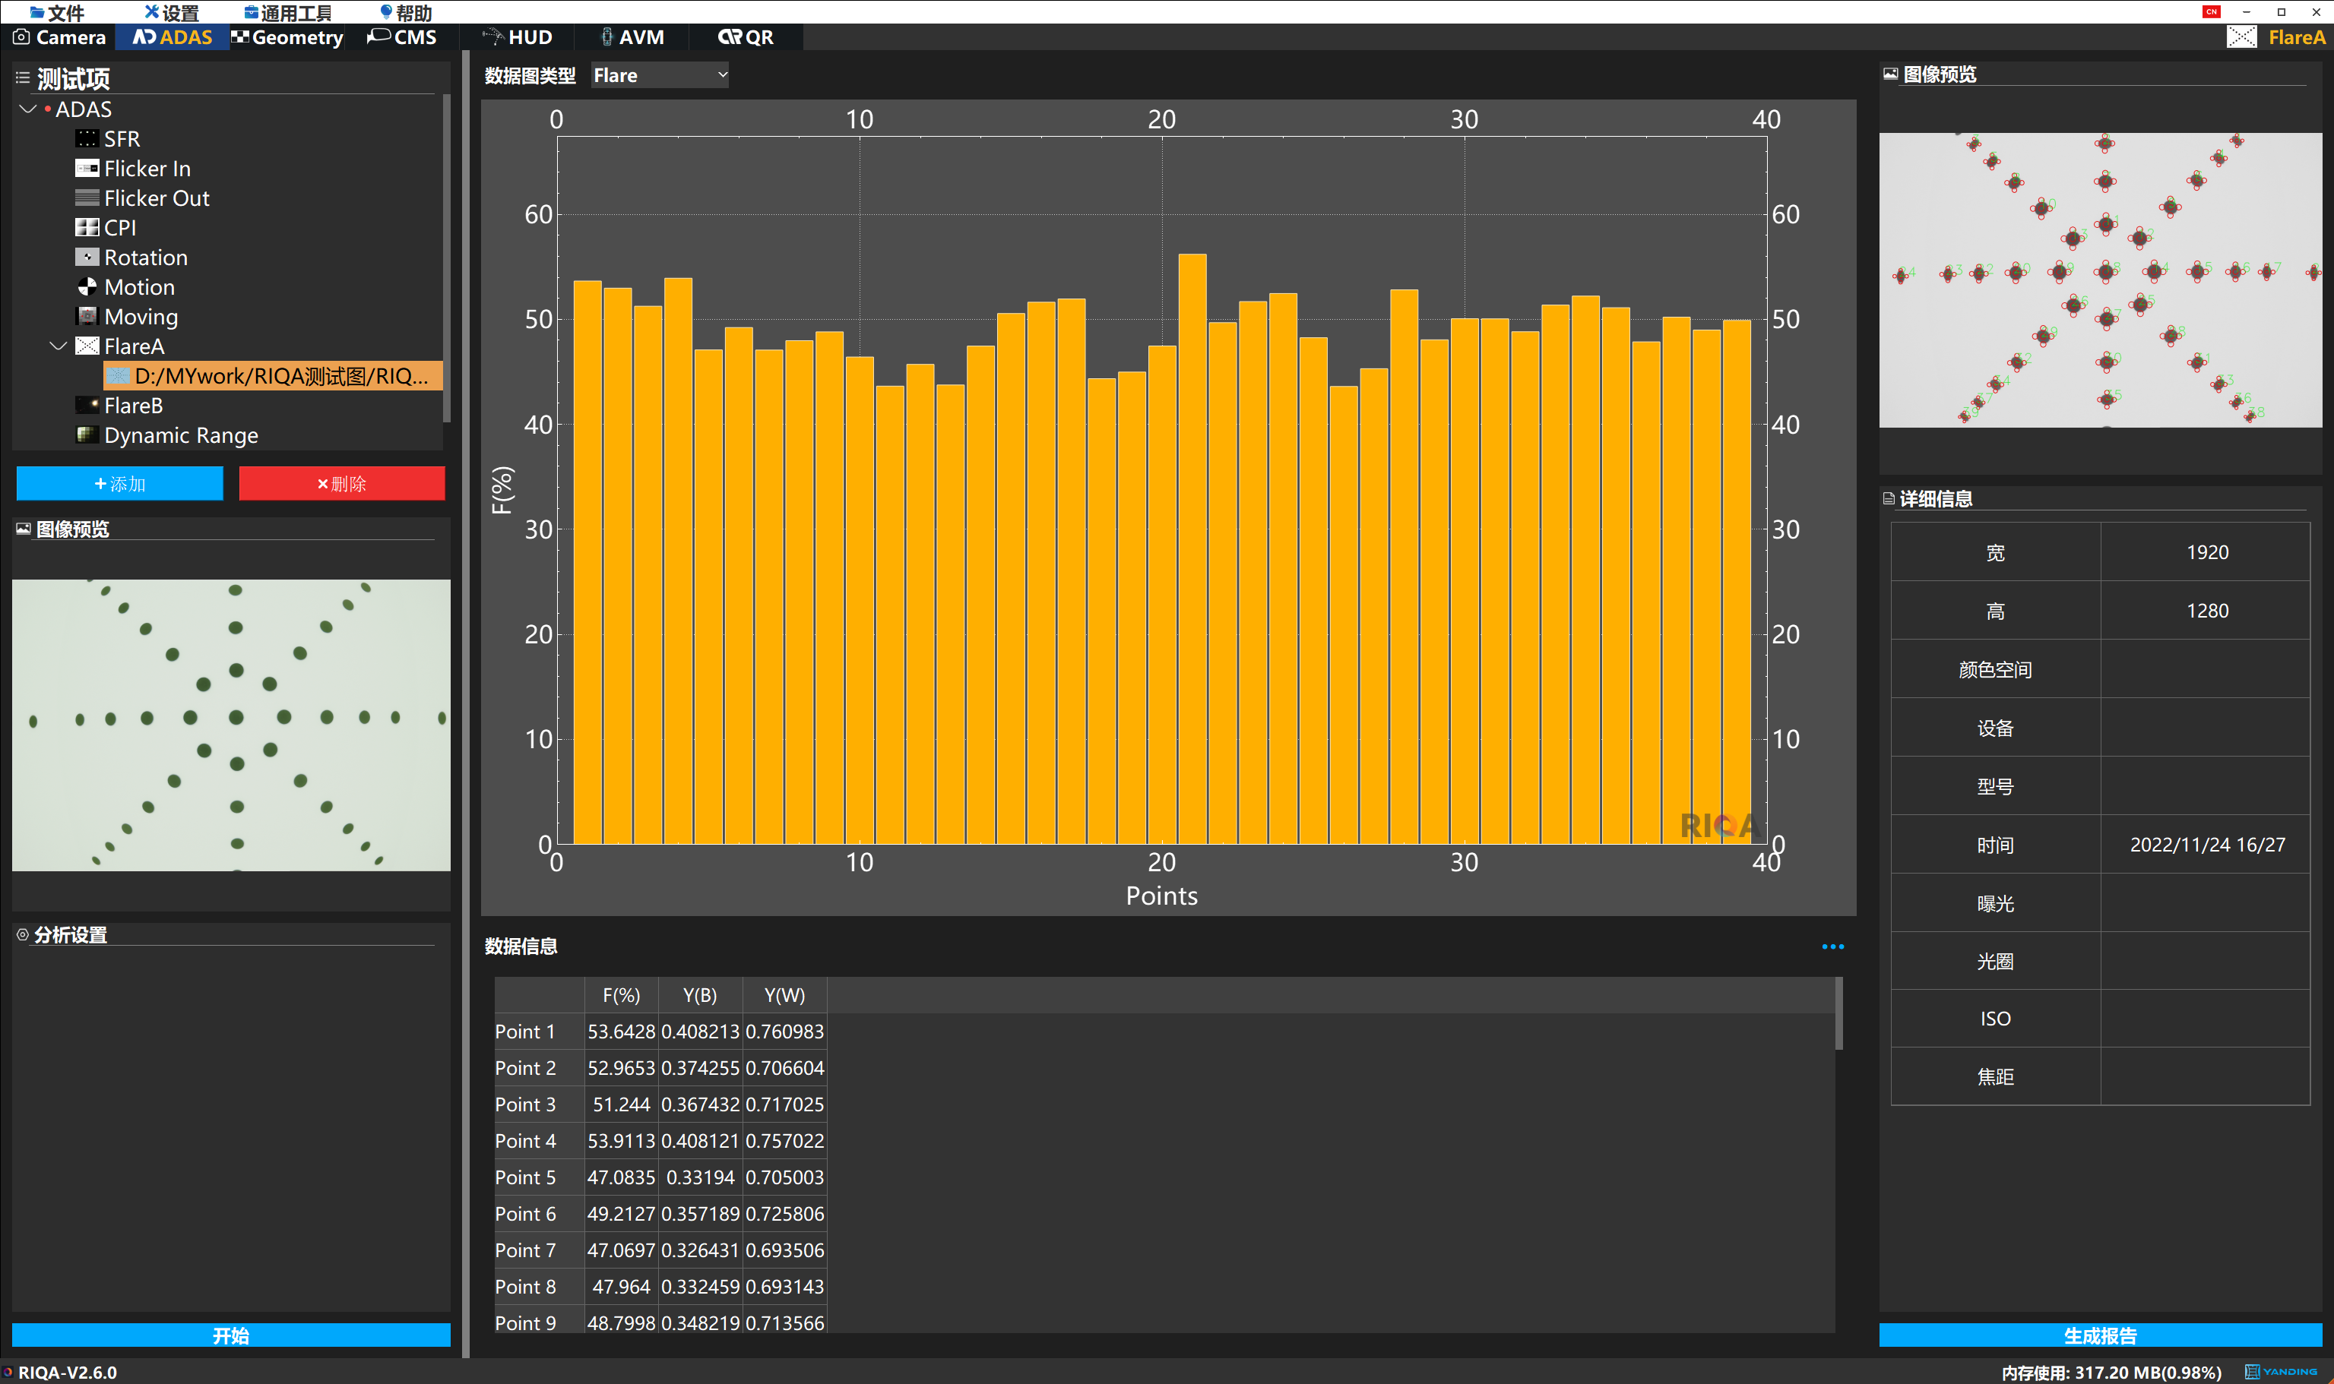The width and height of the screenshot is (2334, 1384).
Task: Collapse the FlareA tree node
Action: point(58,346)
